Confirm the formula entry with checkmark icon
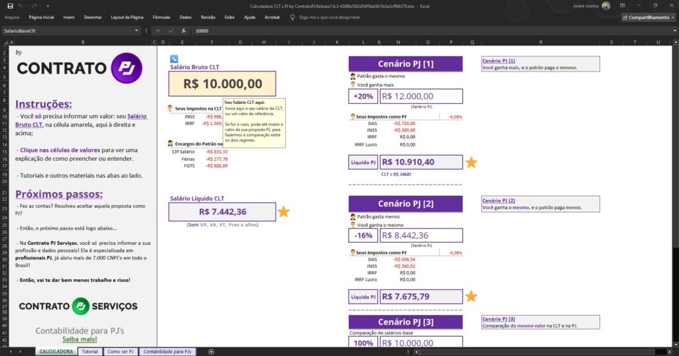Screen dimensions: 679x356 (x=171, y=30)
